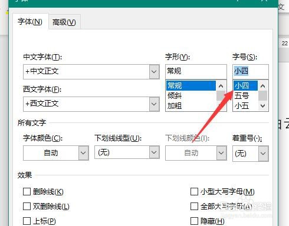Image resolution: width=289 pixels, height=226 pixels.
Task: Enable the 删除线(K) checkbox
Action: pyautogui.click(x=27, y=192)
